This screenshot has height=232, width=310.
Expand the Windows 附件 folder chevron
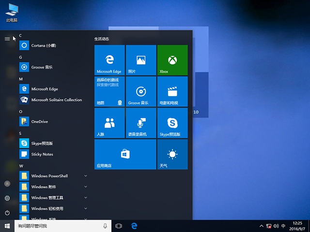click(x=86, y=187)
